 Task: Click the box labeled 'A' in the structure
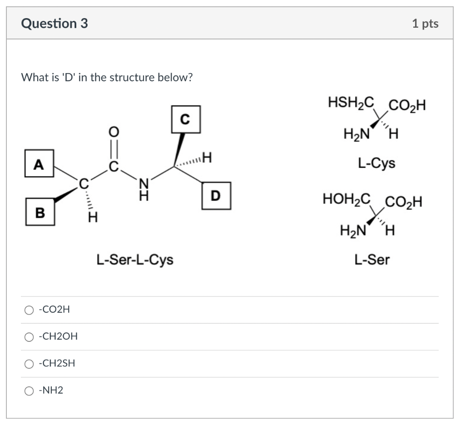[38, 164]
